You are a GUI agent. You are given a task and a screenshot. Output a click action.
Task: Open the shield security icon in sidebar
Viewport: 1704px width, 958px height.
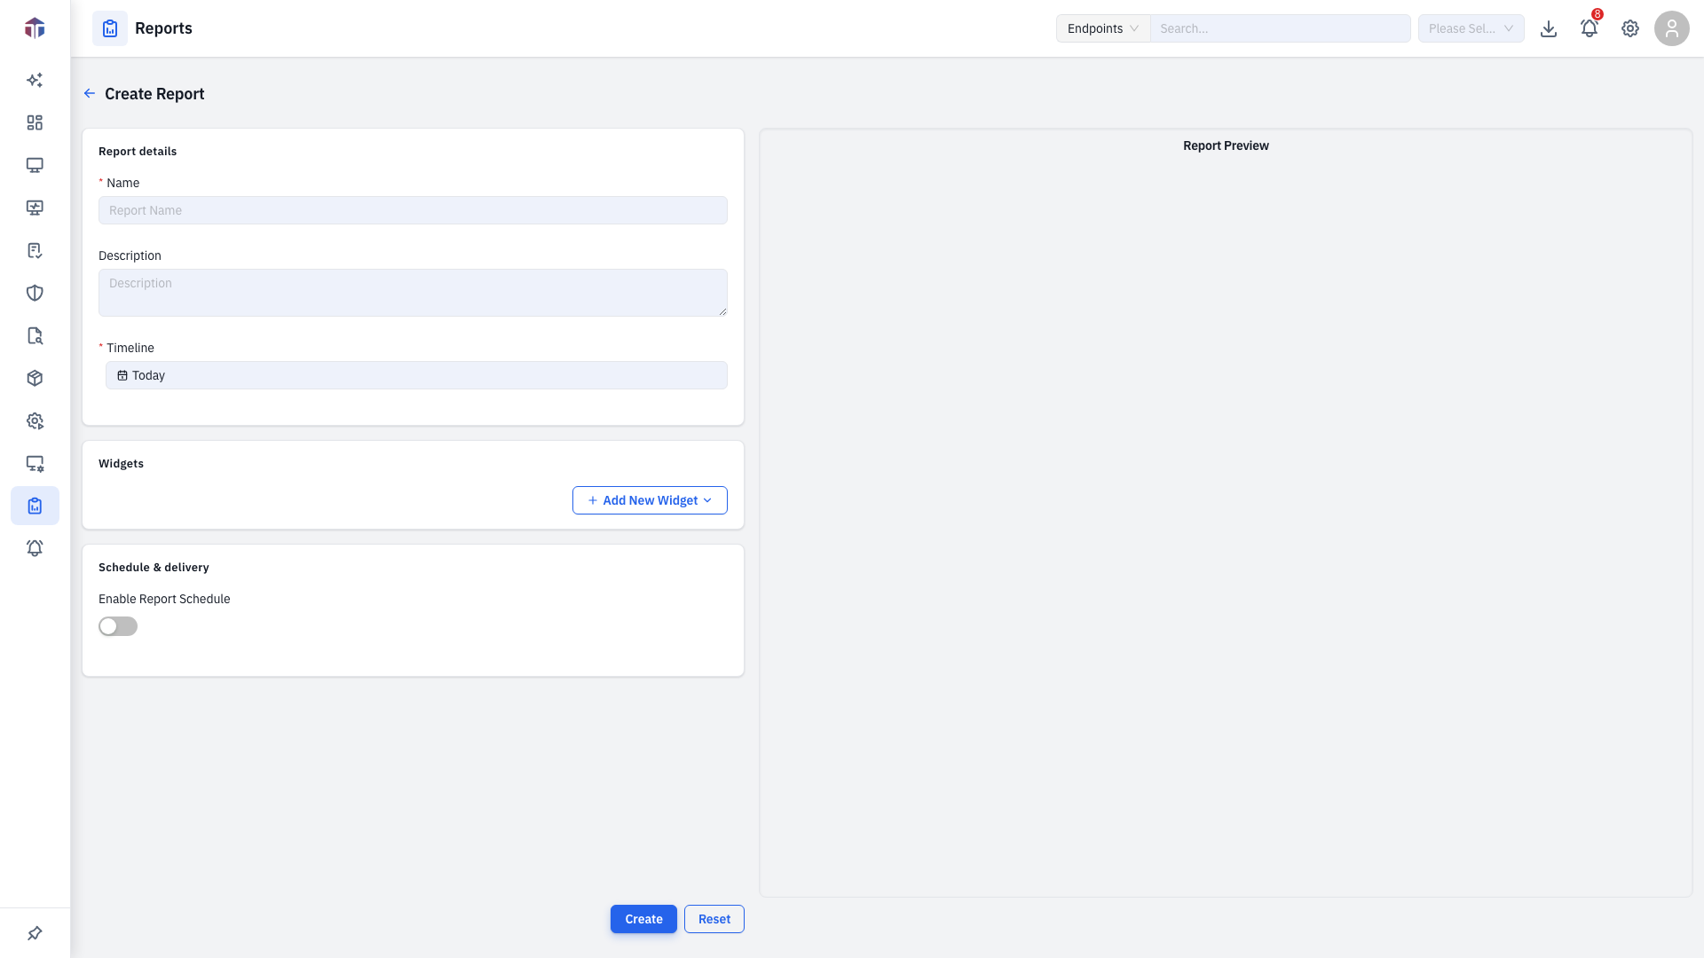[35, 293]
